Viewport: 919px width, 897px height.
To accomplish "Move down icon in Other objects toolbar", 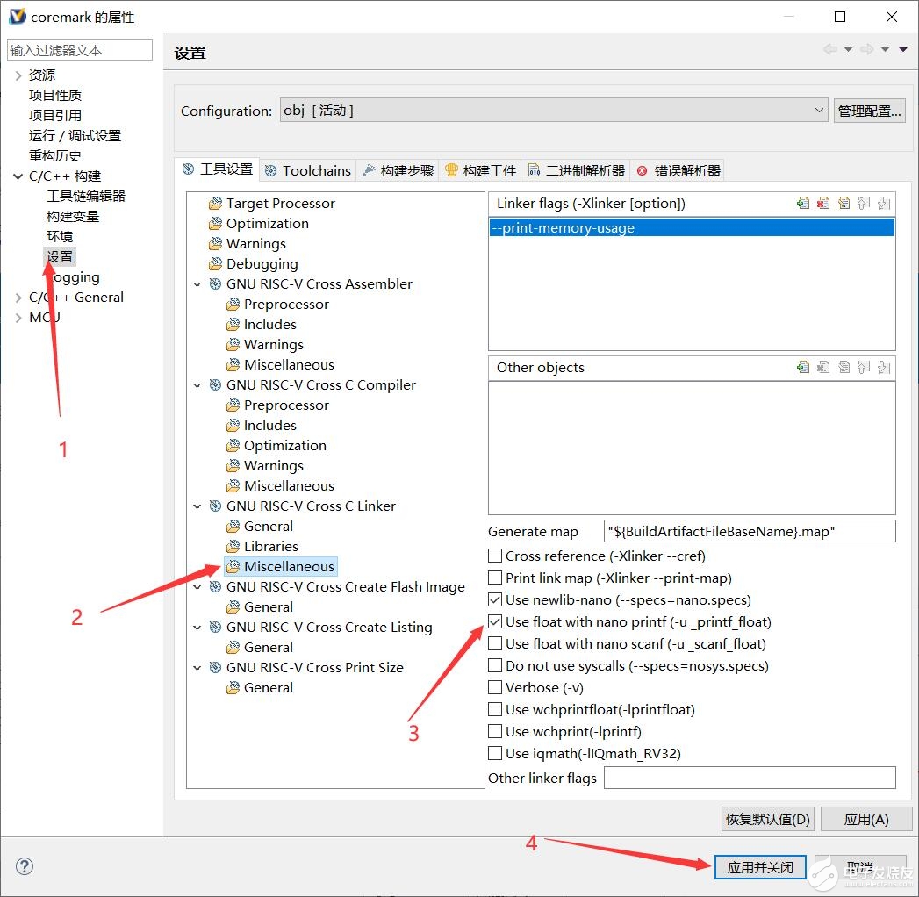I will coord(885,368).
